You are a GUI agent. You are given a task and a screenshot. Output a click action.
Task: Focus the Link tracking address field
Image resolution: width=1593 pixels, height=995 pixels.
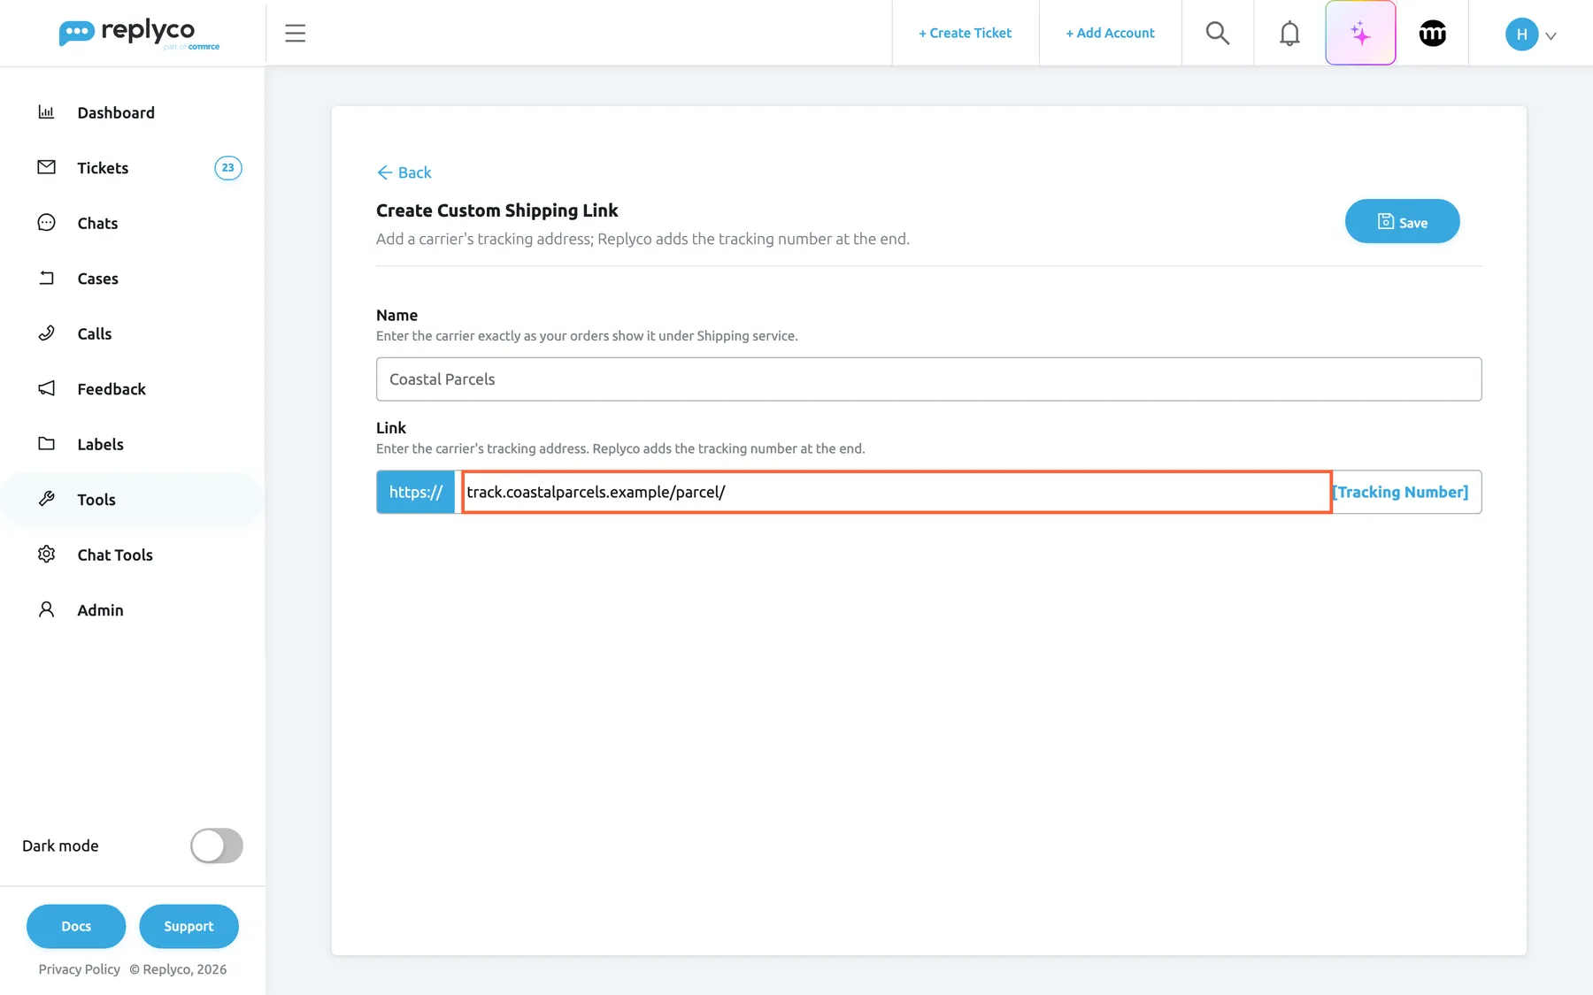[x=897, y=492]
